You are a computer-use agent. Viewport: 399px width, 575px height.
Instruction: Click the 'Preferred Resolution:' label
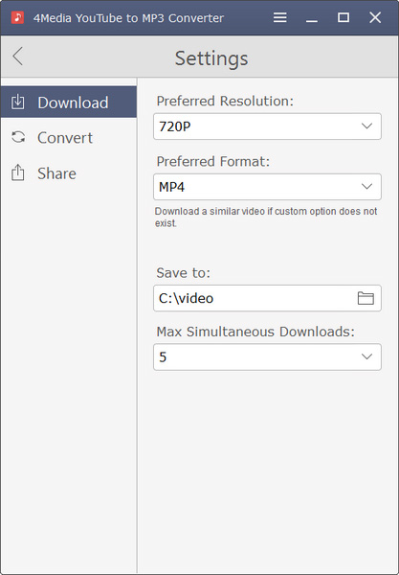pyautogui.click(x=225, y=101)
